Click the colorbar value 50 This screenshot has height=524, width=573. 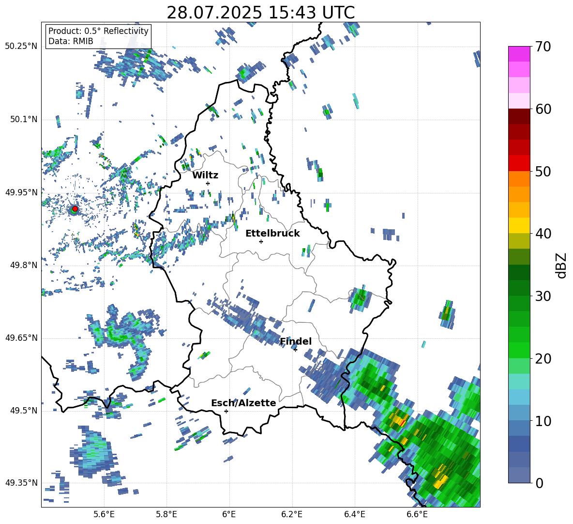[x=543, y=171]
